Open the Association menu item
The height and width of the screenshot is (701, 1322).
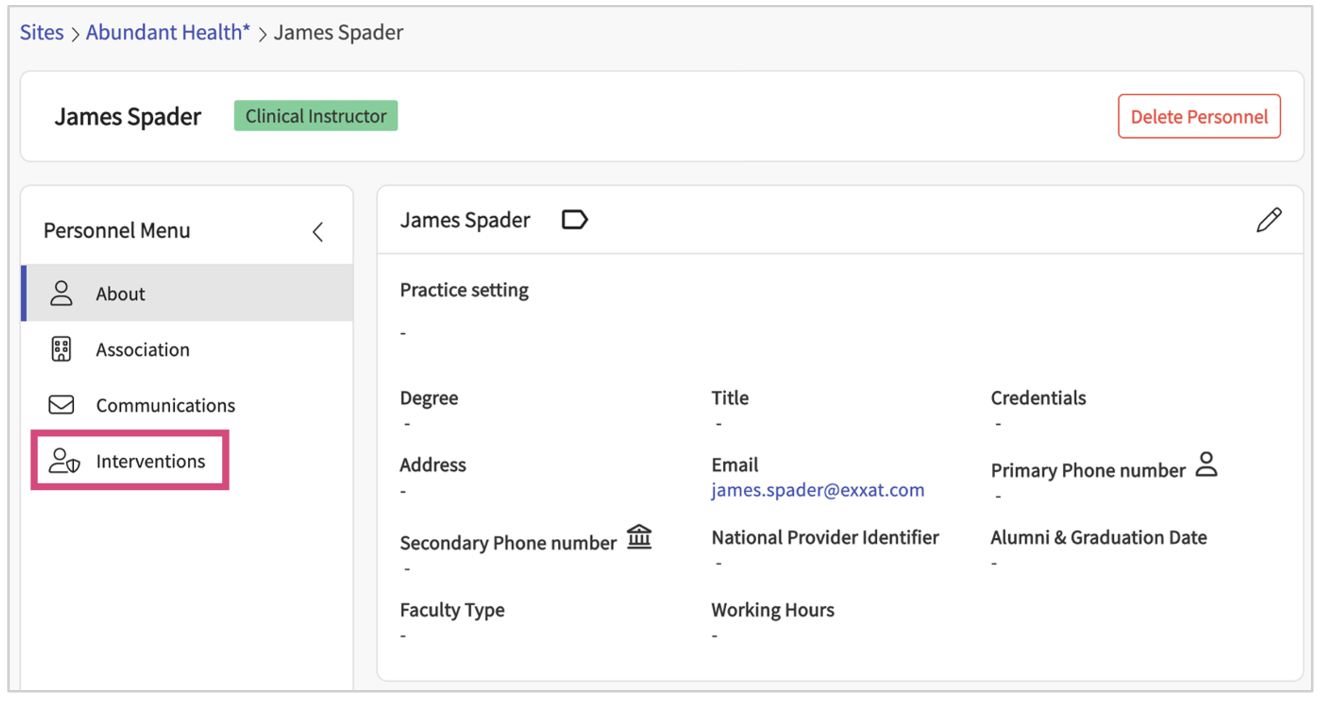142,350
